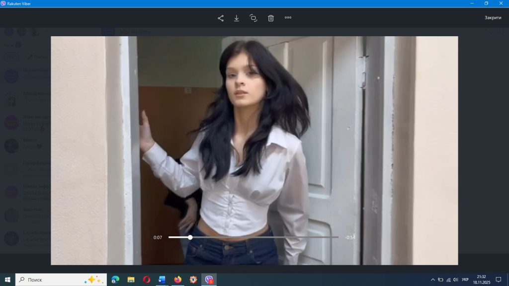The height and width of the screenshot is (286, 509).
Task: Expand the system tray hidden icons arrow
Action: point(432,280)
